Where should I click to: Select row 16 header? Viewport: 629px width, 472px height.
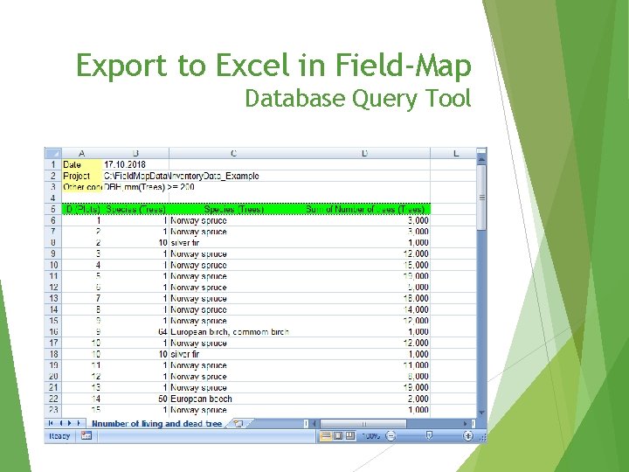point(53,331)
